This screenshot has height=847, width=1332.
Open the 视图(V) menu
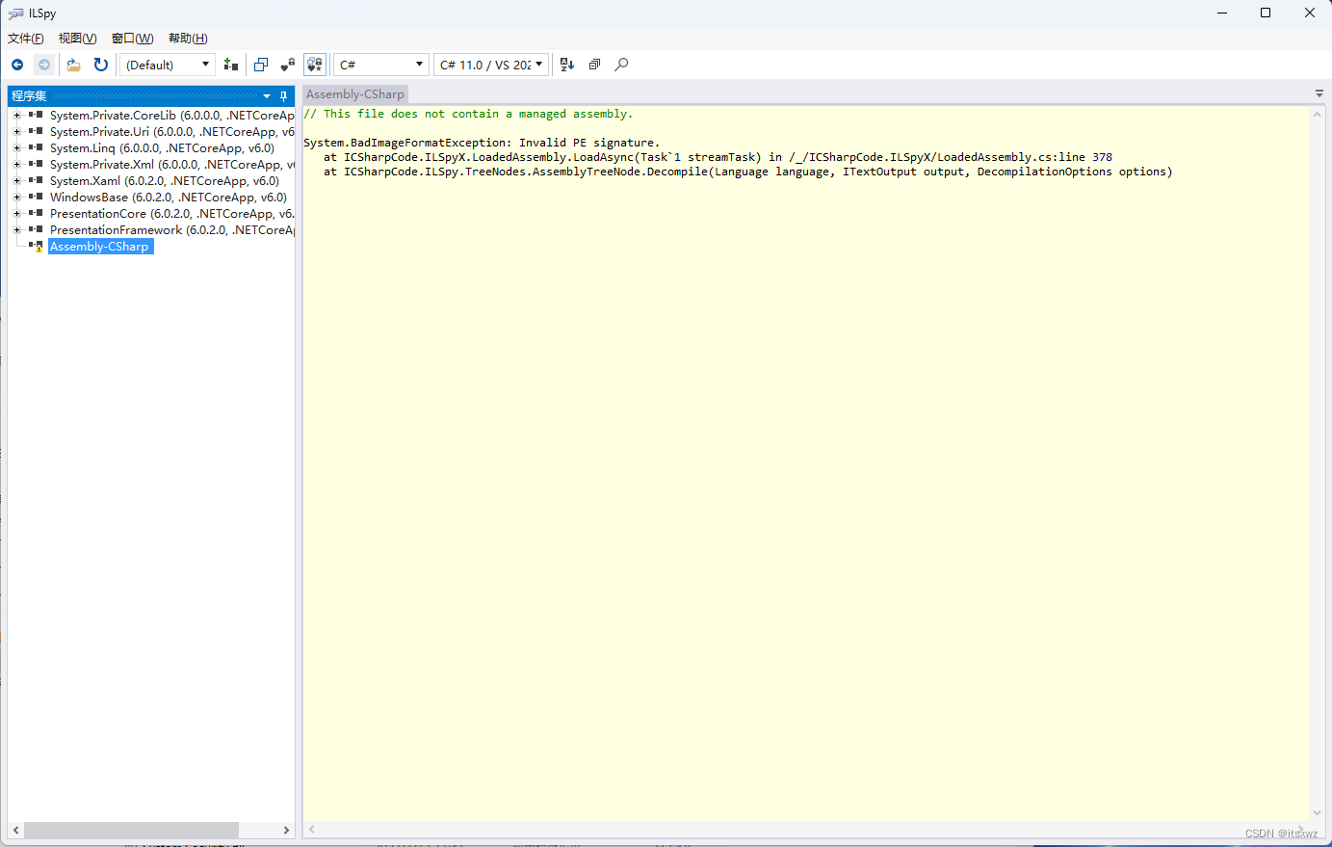[78, 39]
